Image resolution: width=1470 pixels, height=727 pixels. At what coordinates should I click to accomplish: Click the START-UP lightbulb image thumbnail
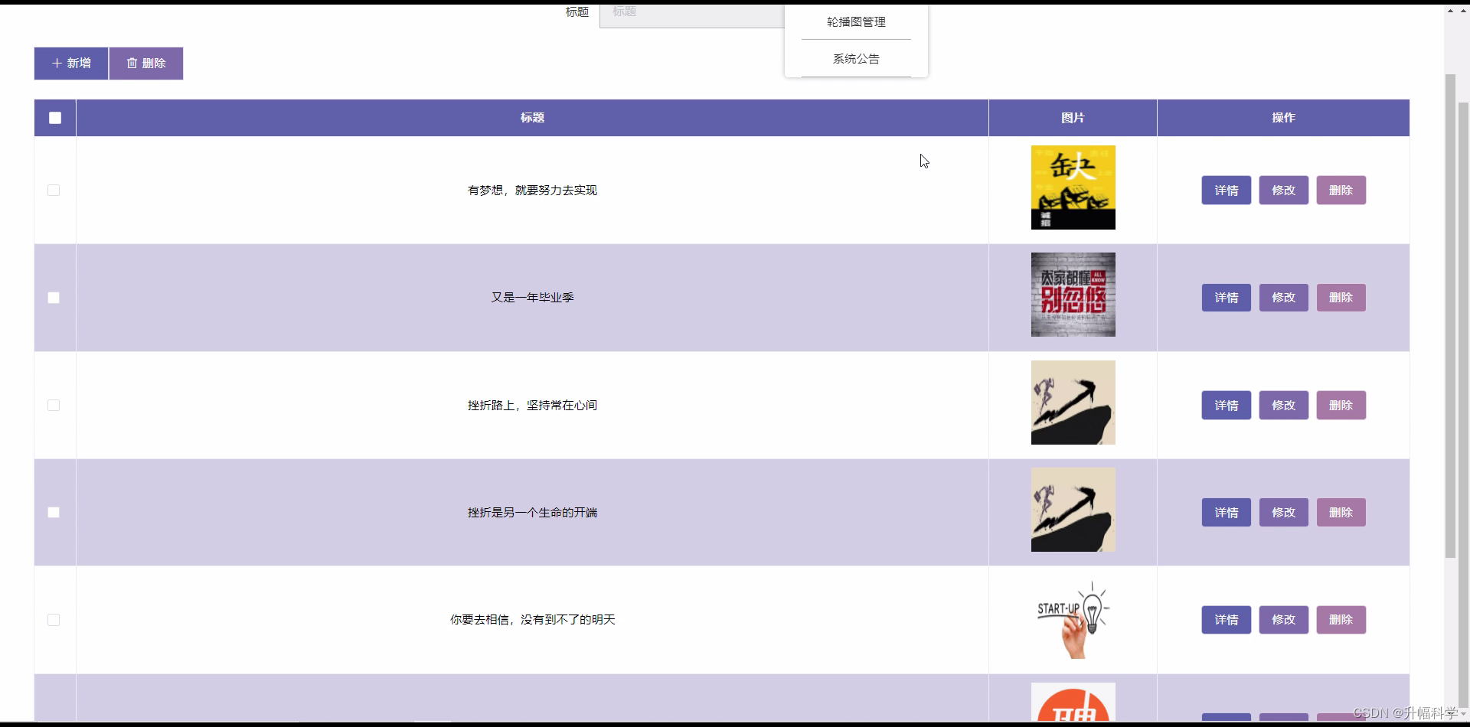click(x=1073, y=618)
